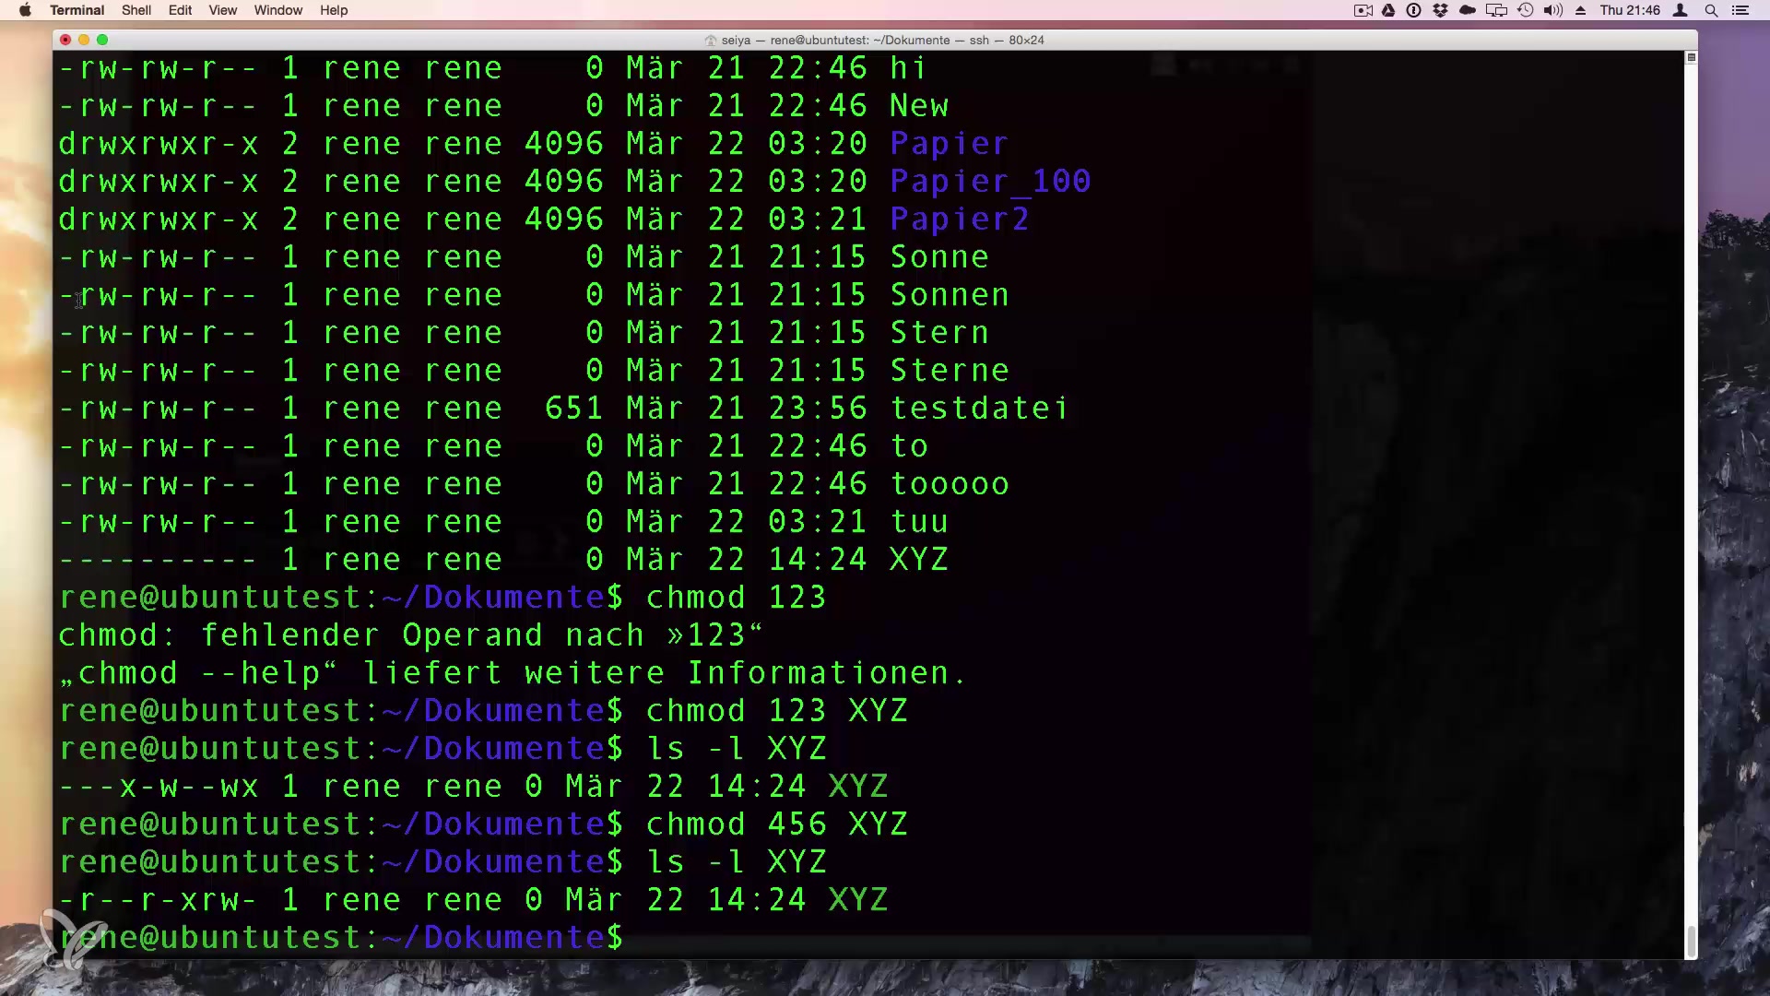Open Spotlight search magnifier
1770x996 pixels.
pos(1711,10)
